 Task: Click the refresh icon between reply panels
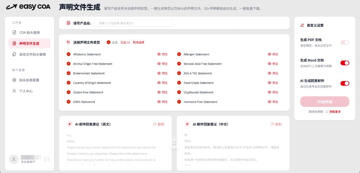(174, 143)
